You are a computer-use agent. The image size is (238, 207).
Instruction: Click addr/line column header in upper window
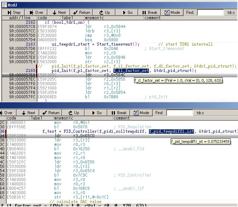pos(20,18)
